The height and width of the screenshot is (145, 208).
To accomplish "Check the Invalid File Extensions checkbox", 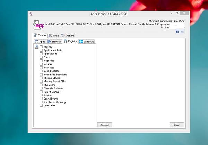I will [41, 74].
